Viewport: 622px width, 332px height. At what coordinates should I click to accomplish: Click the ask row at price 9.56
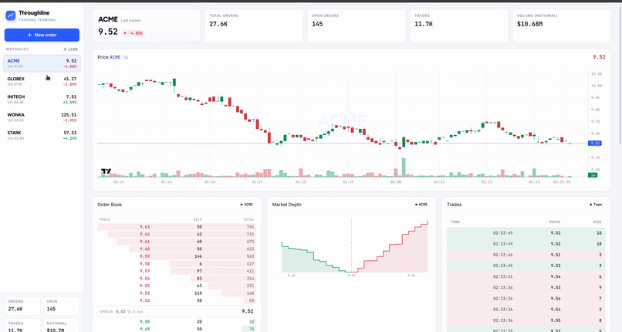click(177, 279)
